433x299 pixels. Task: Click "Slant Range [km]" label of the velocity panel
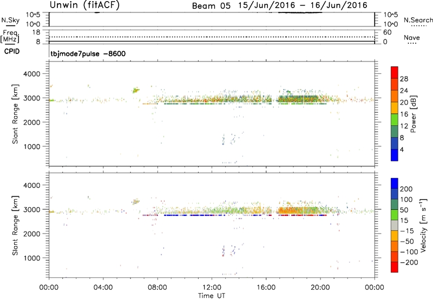[15, 226]
